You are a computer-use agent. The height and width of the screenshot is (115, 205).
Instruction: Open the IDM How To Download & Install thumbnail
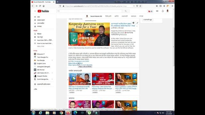[80, 79]
